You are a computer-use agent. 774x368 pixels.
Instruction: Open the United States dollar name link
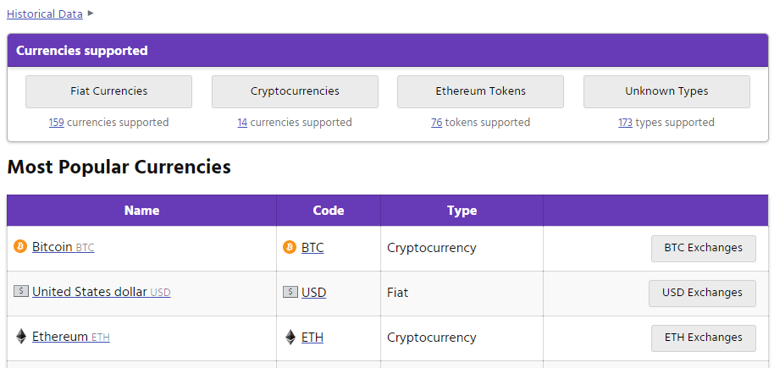click(x=89, y=292)
